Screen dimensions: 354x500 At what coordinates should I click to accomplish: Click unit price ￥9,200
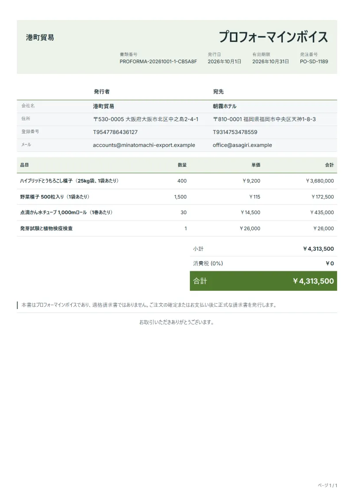point(251,181)
